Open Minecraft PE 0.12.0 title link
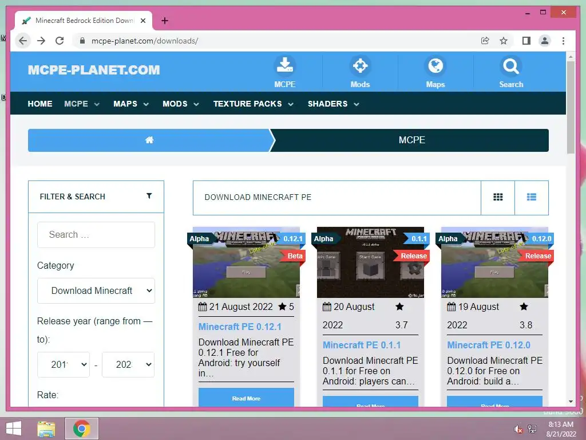 pyautogui.click(x=489, y=345)
